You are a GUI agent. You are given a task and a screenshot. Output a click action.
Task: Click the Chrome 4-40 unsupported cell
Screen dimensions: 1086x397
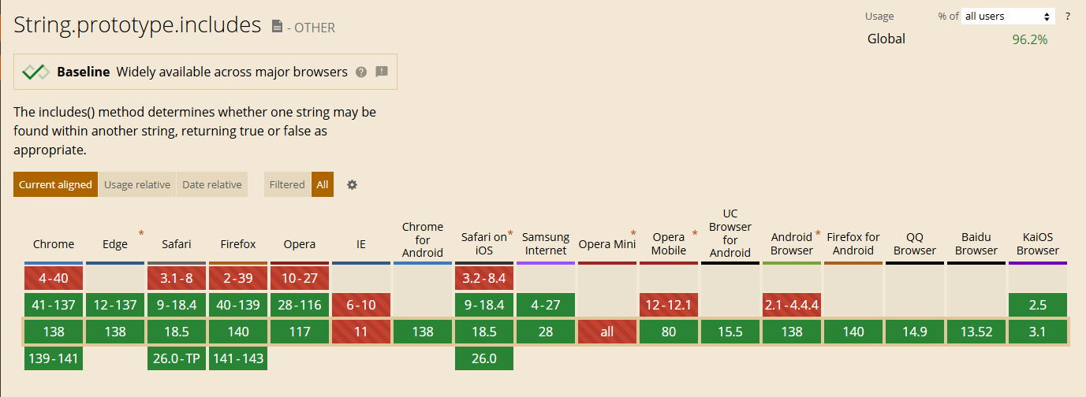54,278
